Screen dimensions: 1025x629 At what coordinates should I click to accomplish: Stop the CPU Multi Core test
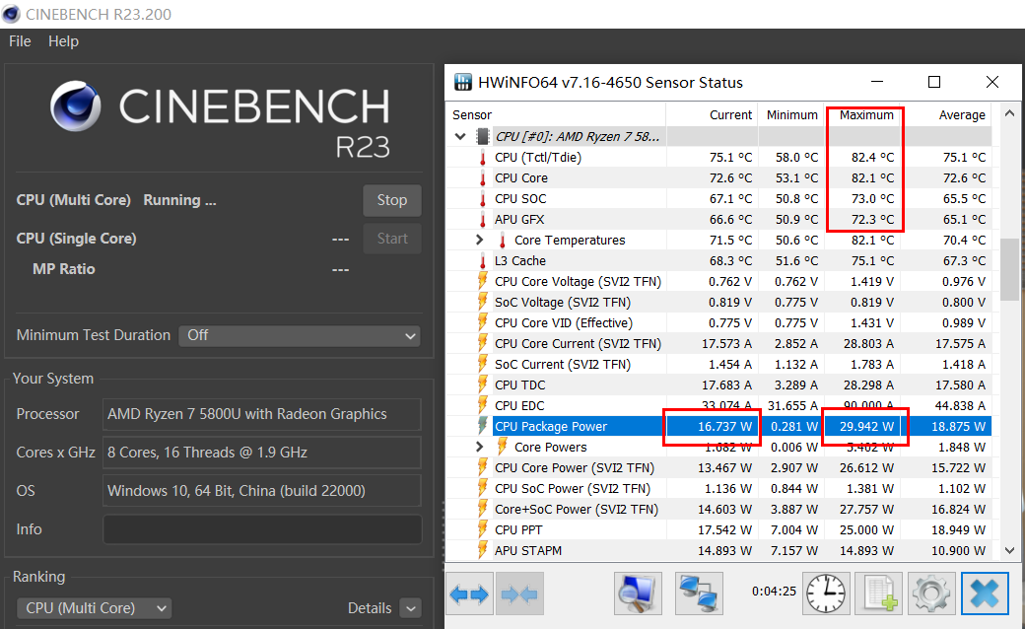[391, 200]
